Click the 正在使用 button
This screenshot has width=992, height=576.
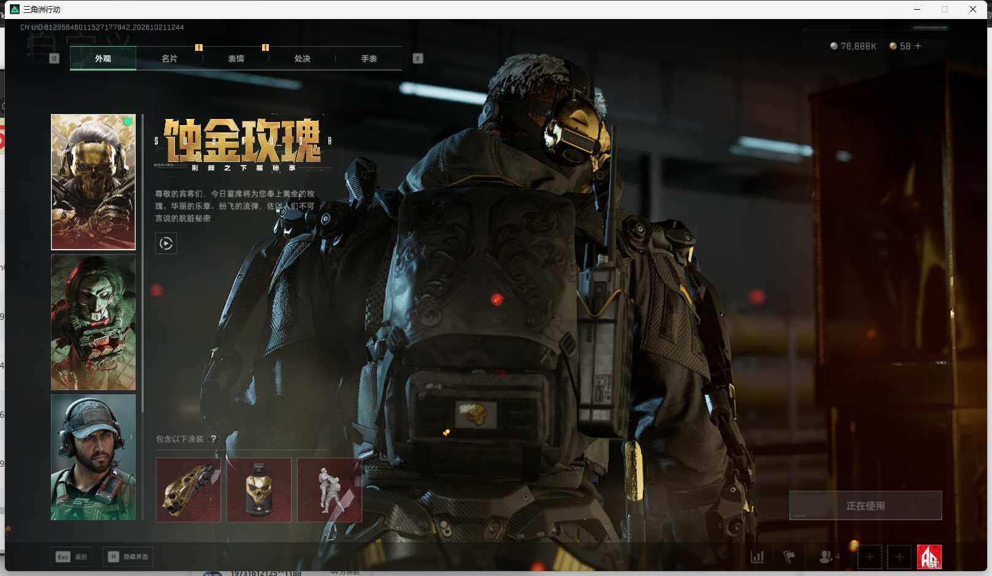click(x=866, y=505)
